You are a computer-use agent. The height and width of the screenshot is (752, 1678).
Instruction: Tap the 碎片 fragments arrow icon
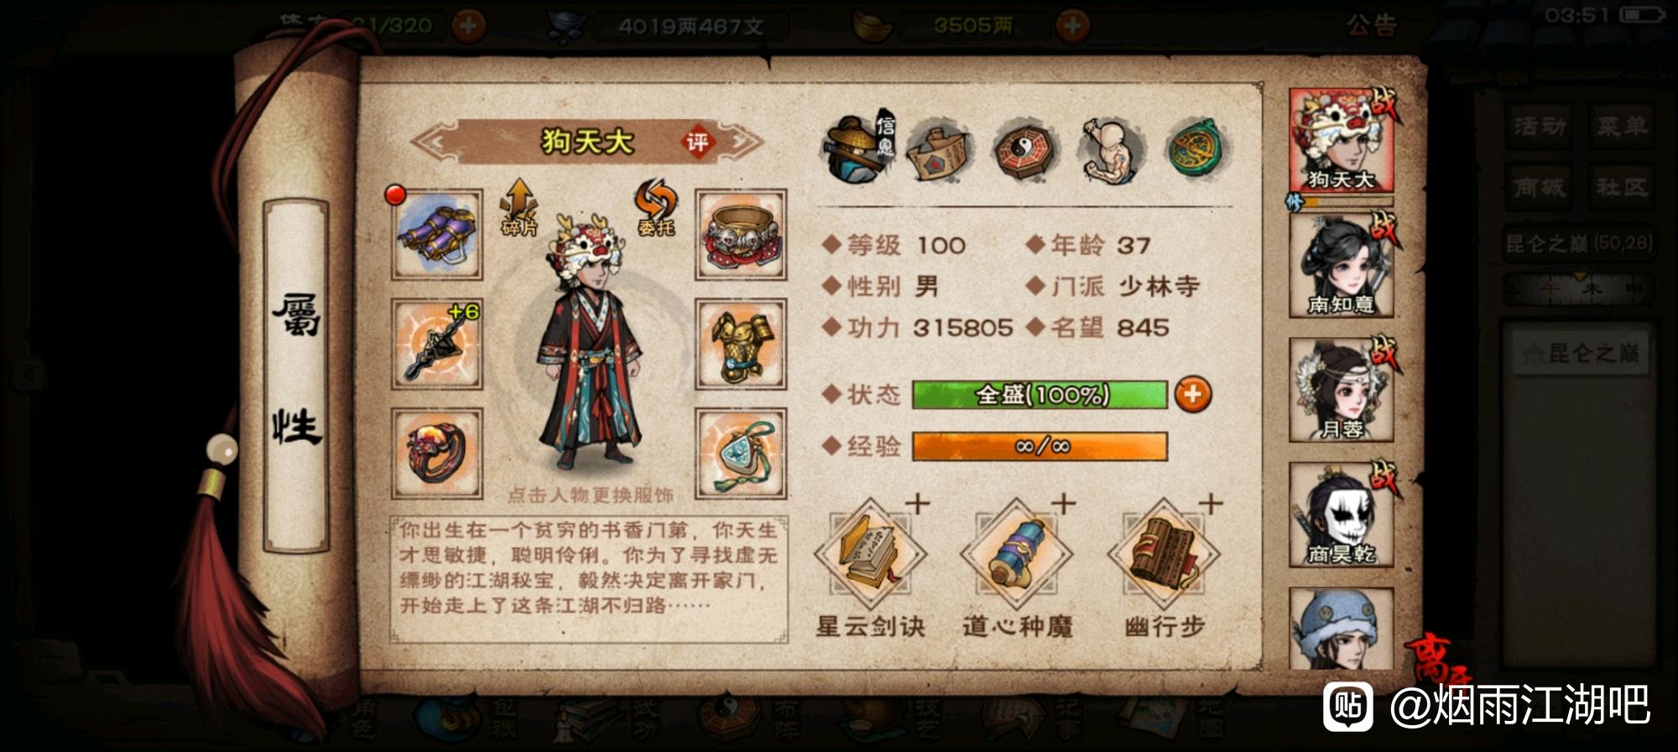[x=519, y=207]
